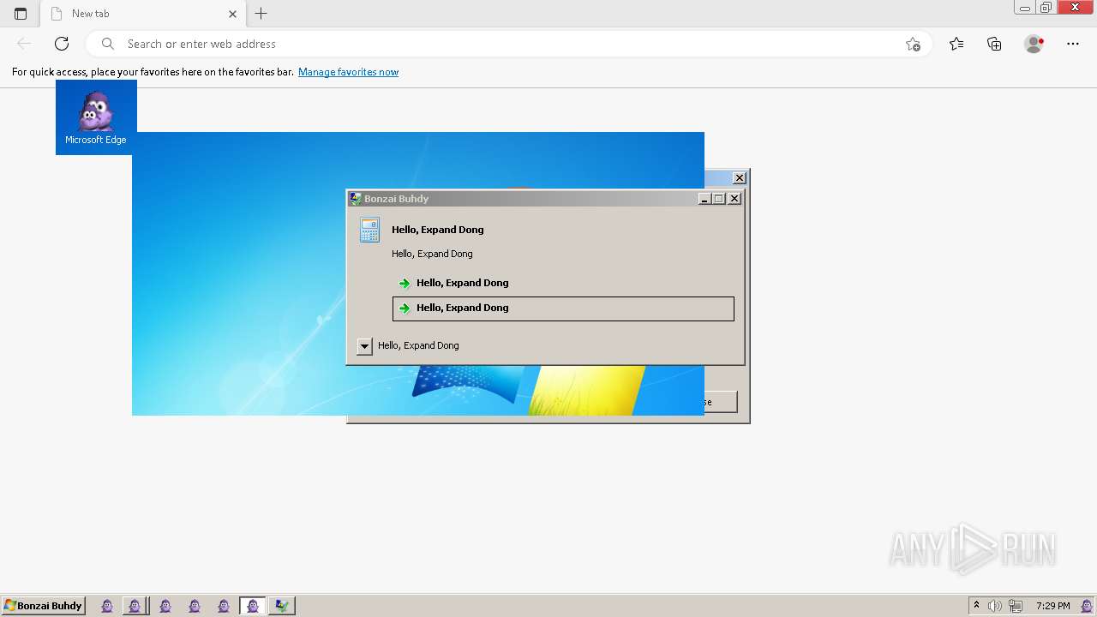Close the New tab tab

[232, 14]
